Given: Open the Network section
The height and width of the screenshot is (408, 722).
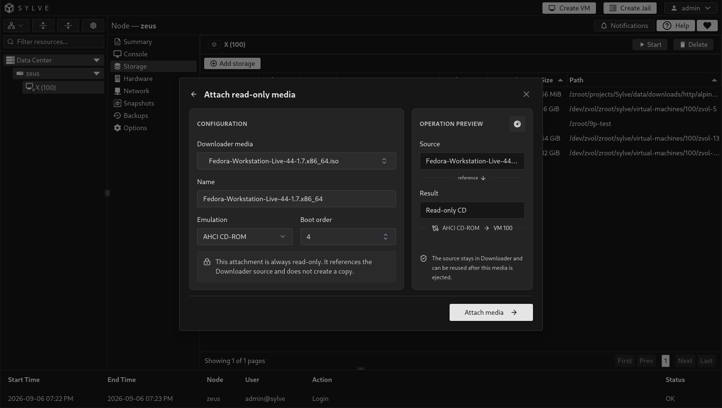Looking at the screenshot, I should point(153,91).
